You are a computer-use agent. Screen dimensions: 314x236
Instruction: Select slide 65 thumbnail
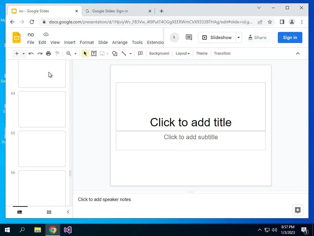point(42,149)
